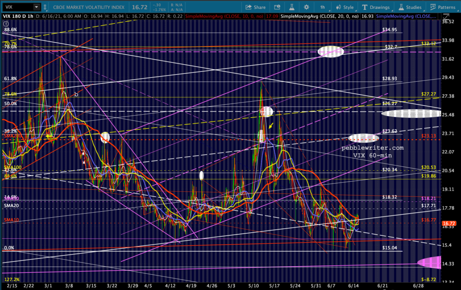
Task: Click the info circle icon on chart
Action: click(6, 24)
